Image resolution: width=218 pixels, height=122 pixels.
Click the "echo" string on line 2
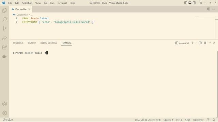click(46, 22)
